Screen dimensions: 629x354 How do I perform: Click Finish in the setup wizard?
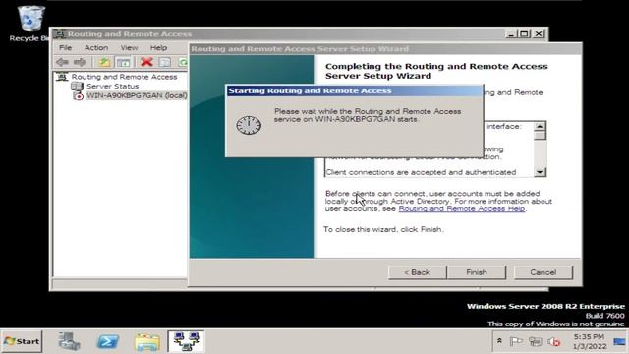[477, 272]
